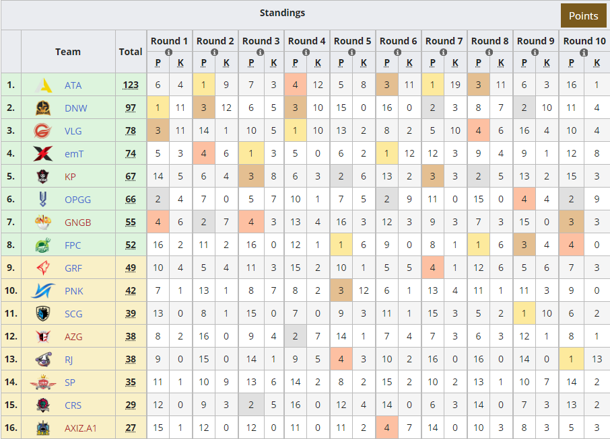This screenshot has height=439, width=610.
Task: Click the Points button
Action: click(583, 16)
